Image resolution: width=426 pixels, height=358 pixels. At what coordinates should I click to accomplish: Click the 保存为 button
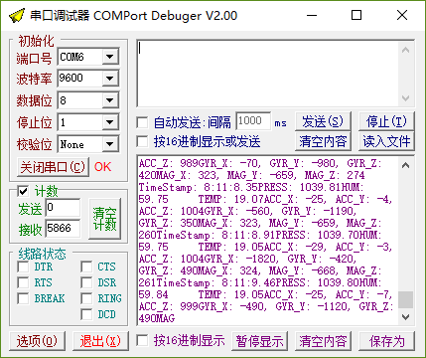point(386,341)
